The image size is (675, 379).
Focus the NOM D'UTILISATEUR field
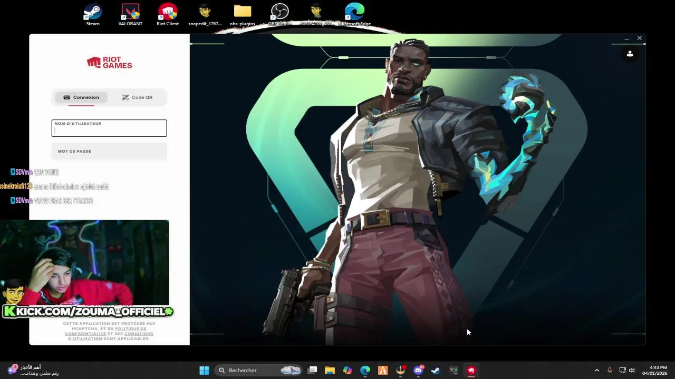tap(109, 128)
